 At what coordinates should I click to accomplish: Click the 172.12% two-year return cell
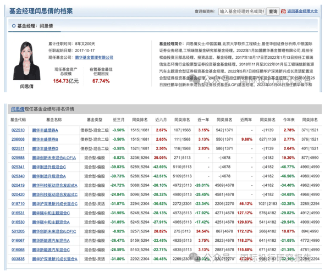point(245,231)
